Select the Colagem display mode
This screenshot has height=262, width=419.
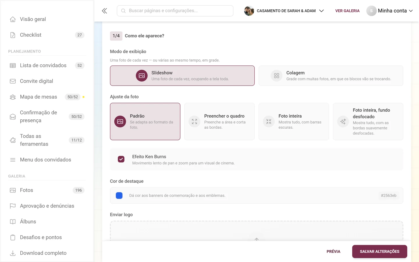[331, 76]
